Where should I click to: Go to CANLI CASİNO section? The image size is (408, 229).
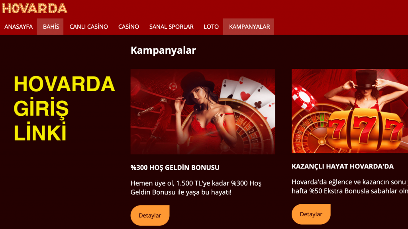tap(89, 27)
